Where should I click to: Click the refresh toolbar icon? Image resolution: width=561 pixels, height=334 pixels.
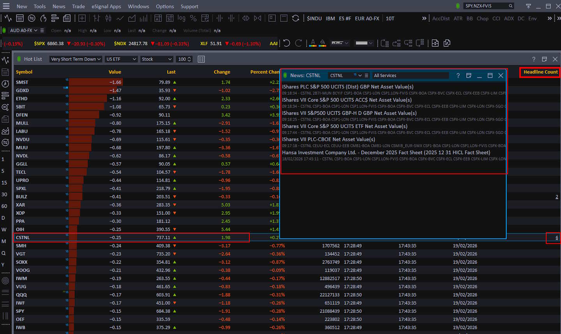296,18
